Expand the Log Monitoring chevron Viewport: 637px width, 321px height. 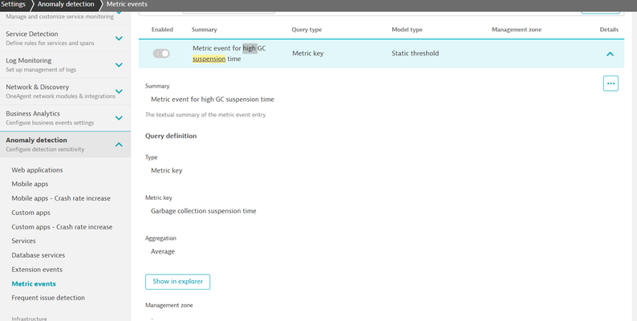pyautogui.click(x=119, y=65)
